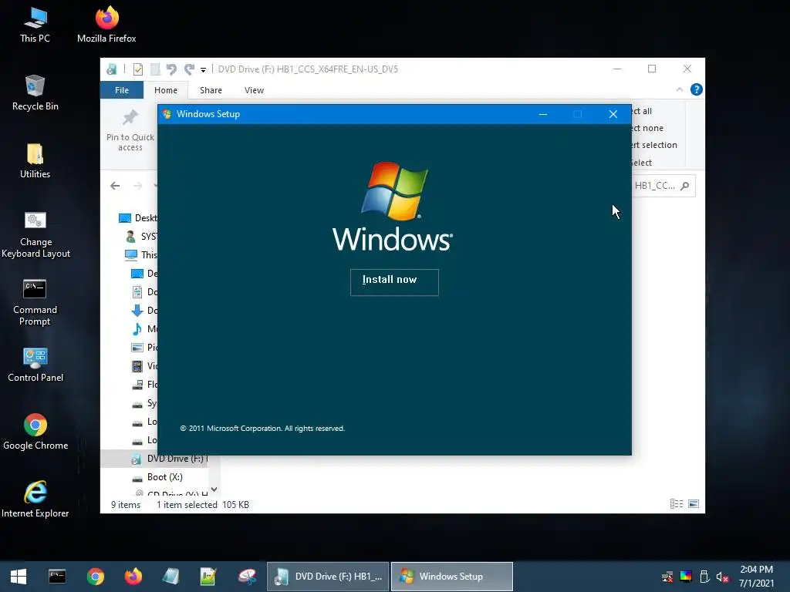Open the Windows Start menu

(x=19, y=577)
